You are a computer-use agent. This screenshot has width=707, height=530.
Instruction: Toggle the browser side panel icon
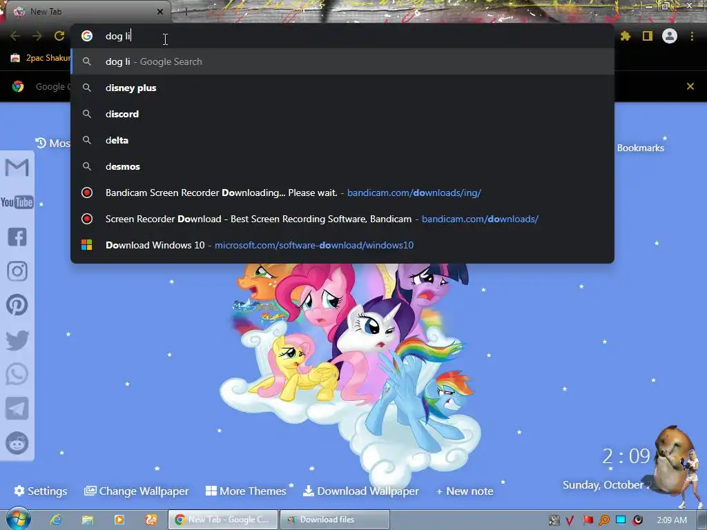click(x=648, y=36)
